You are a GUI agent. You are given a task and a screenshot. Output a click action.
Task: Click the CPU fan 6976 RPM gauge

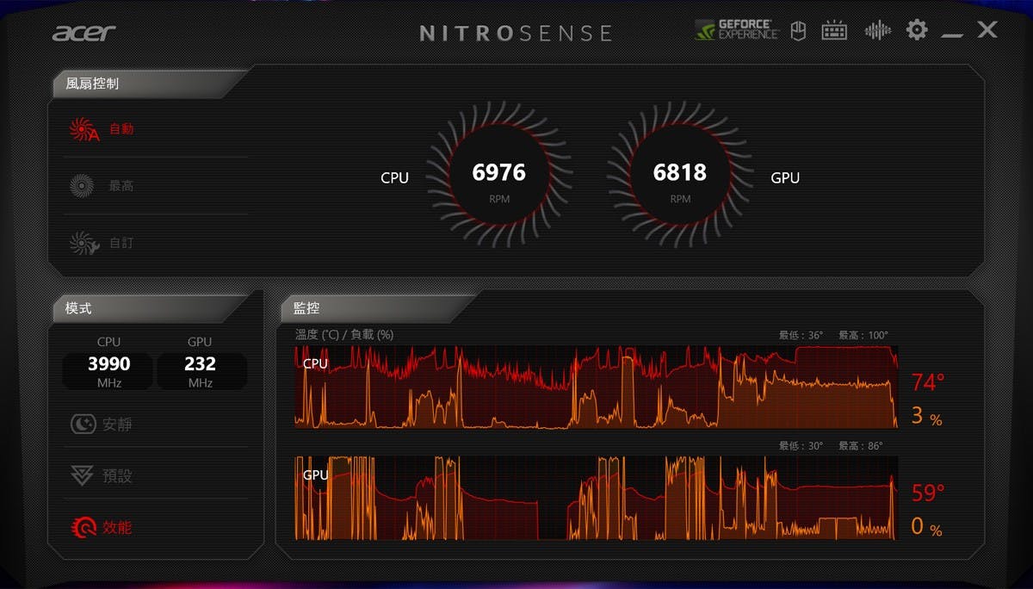(x=498, y=177)
